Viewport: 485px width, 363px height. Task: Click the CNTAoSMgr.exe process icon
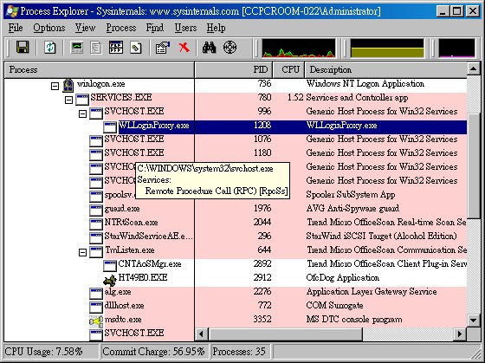[x=110, y=265]
